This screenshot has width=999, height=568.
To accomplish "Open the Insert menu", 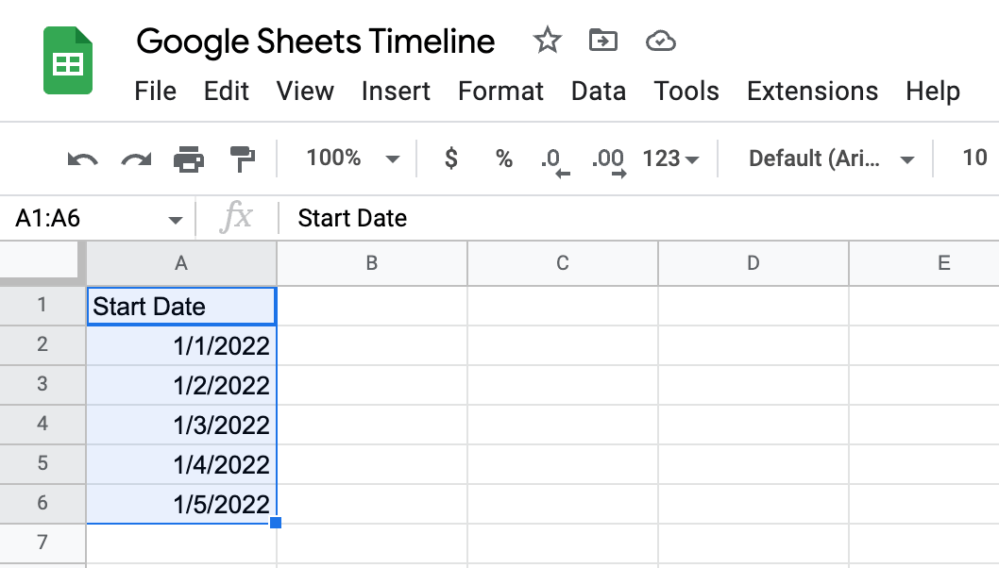I will click(396, 92).
